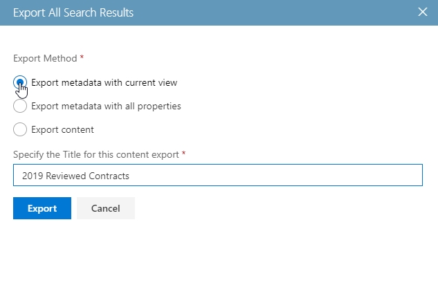Select the Export content radio button
438x303 pixels.
click(20, 129)
